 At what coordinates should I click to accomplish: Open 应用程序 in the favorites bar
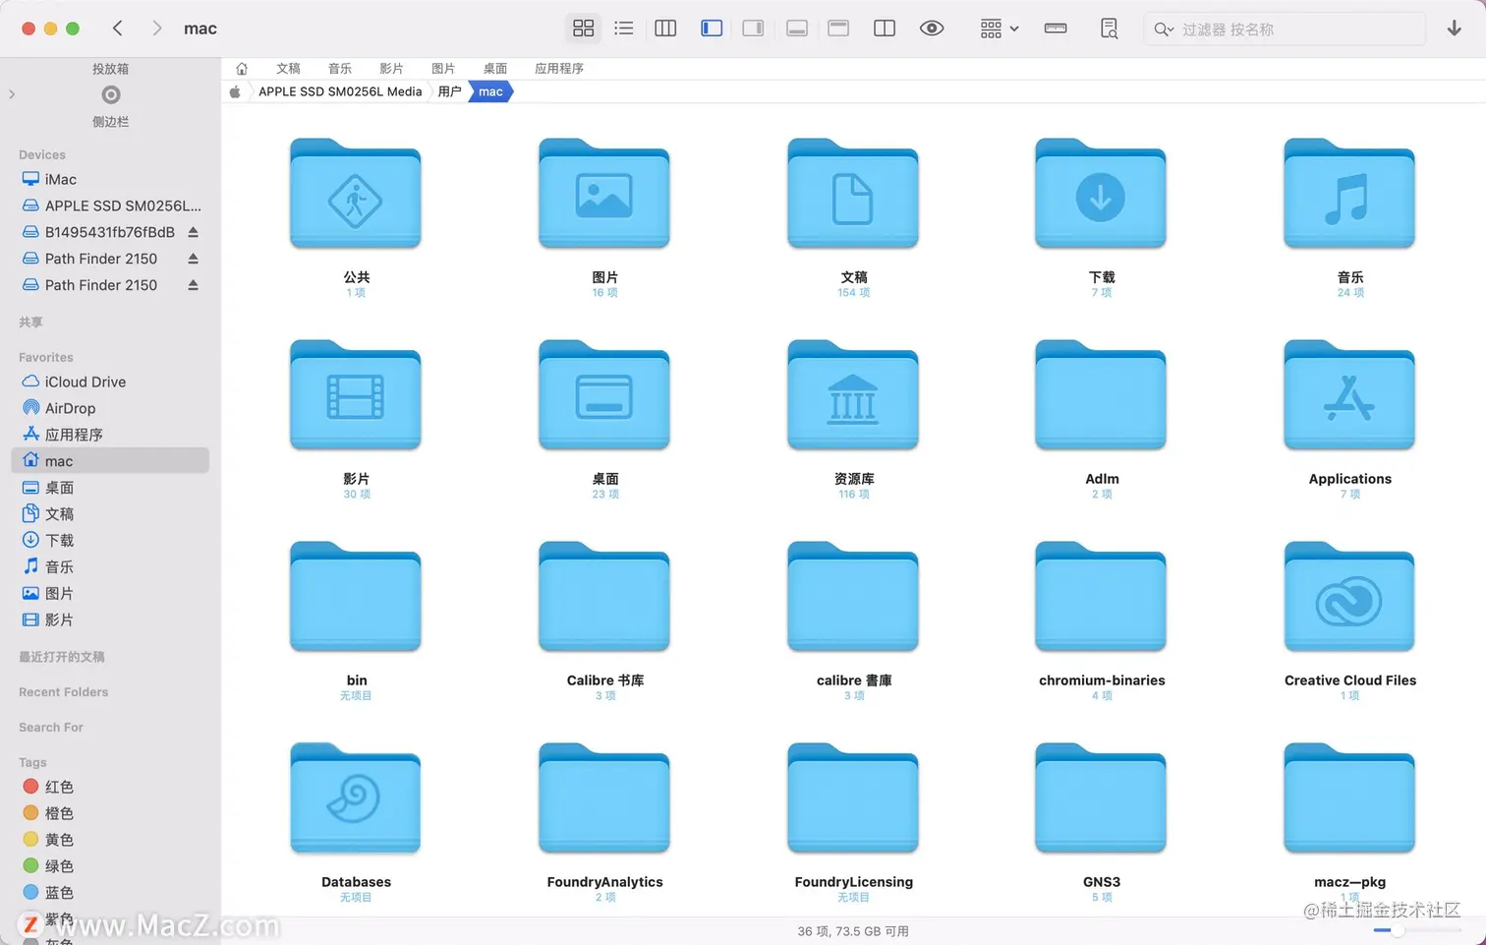pyautogui.click(x=559, y=69)
